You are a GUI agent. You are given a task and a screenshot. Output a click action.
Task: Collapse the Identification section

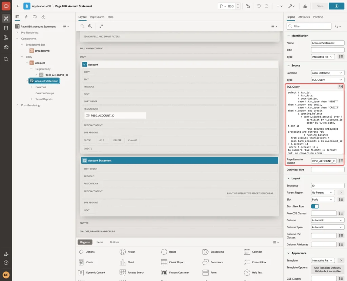click(x=288, y=35)
